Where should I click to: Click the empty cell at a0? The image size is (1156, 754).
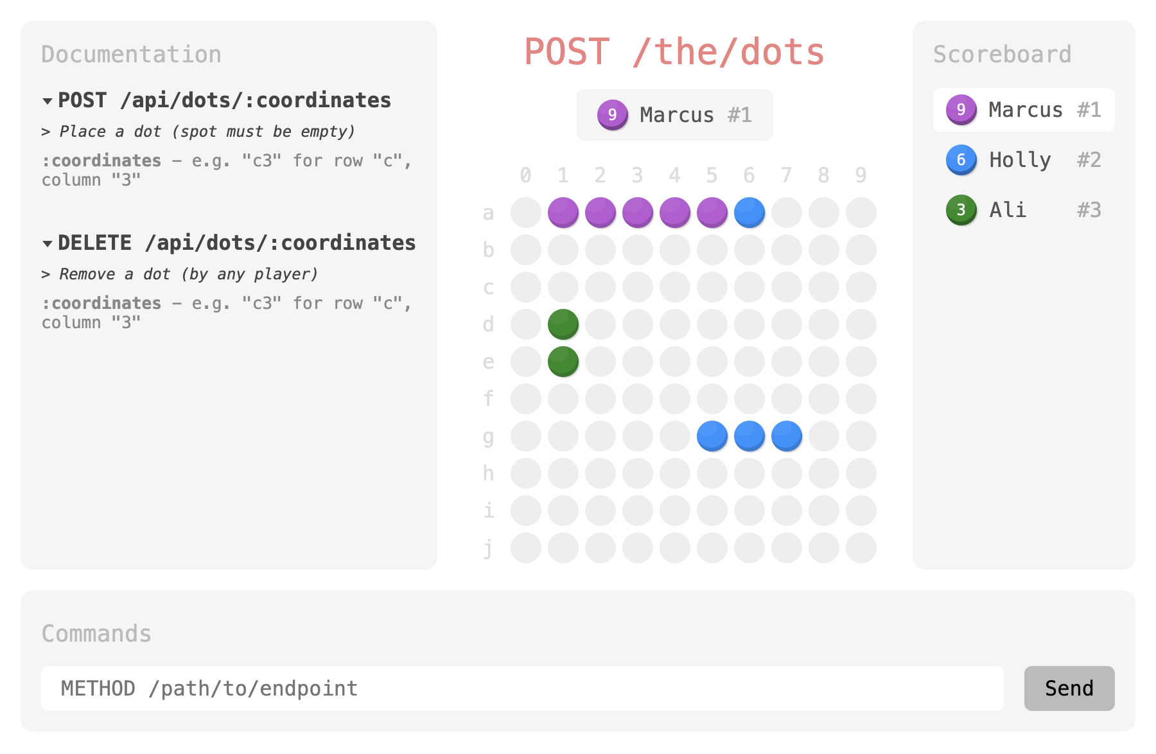pos(526,213)
